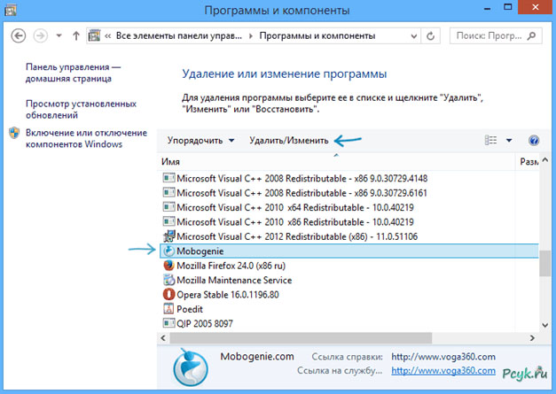The image size is (556, 394).
Task: Open the underlined http://www.voga360.com service link
Action: [443, 371]
